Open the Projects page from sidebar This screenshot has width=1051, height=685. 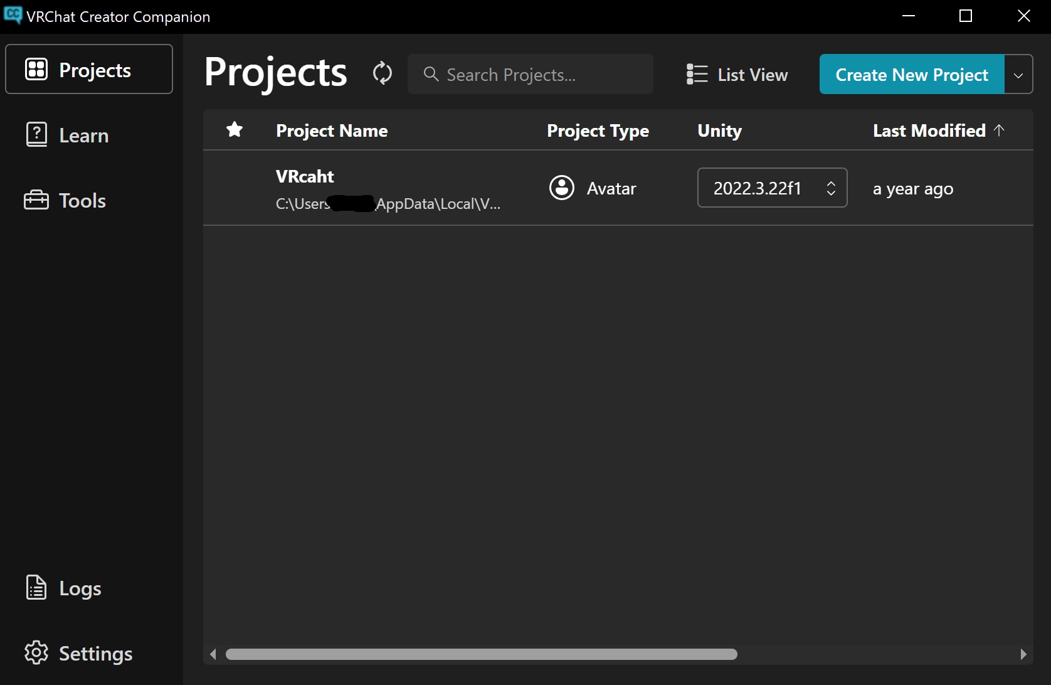click(x=89, y=70)
